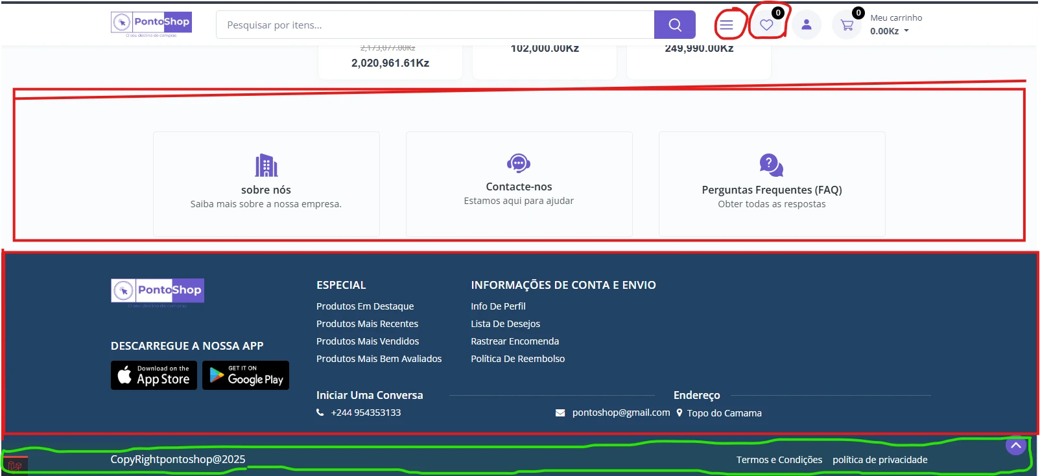Image resolution: width=1040 pixels, height=476 pixels.
Task: Open Termos e Condições link
Action: (x=779, y=460)
